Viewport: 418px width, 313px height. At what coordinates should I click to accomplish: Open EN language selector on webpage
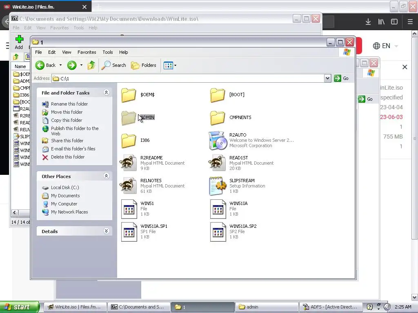click(x=385, y=46)
